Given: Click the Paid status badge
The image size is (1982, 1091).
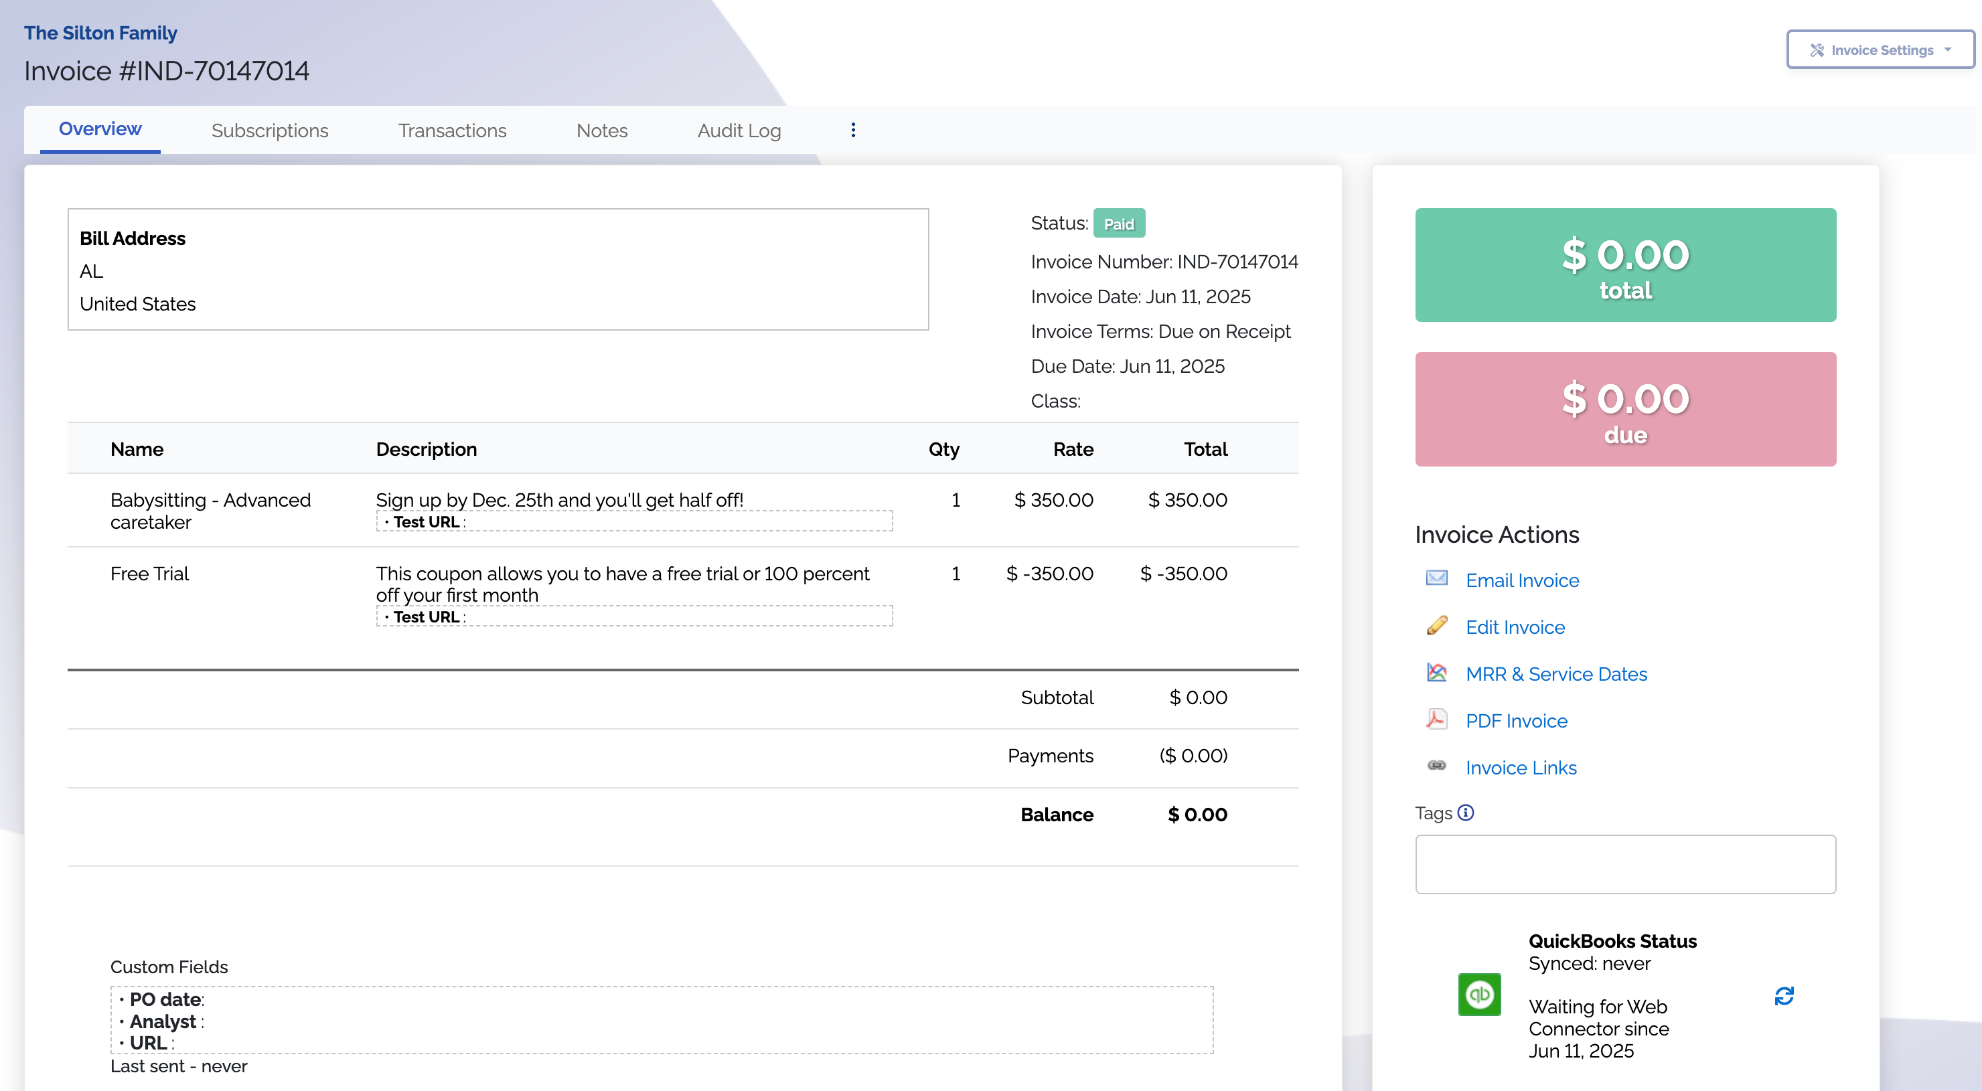Looking at the screenshot, I should (1119, 224).
